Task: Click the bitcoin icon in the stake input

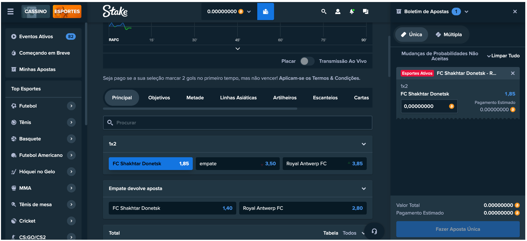Action: [x=451, y=106]
